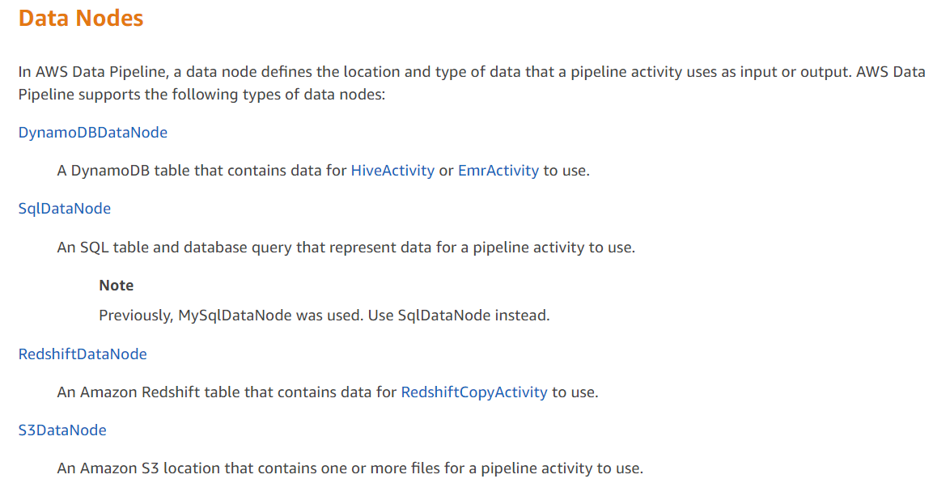Open the RedshiftDataNode link
The image size is (933, 483).
pyautogui.click(x=83, y=354)
